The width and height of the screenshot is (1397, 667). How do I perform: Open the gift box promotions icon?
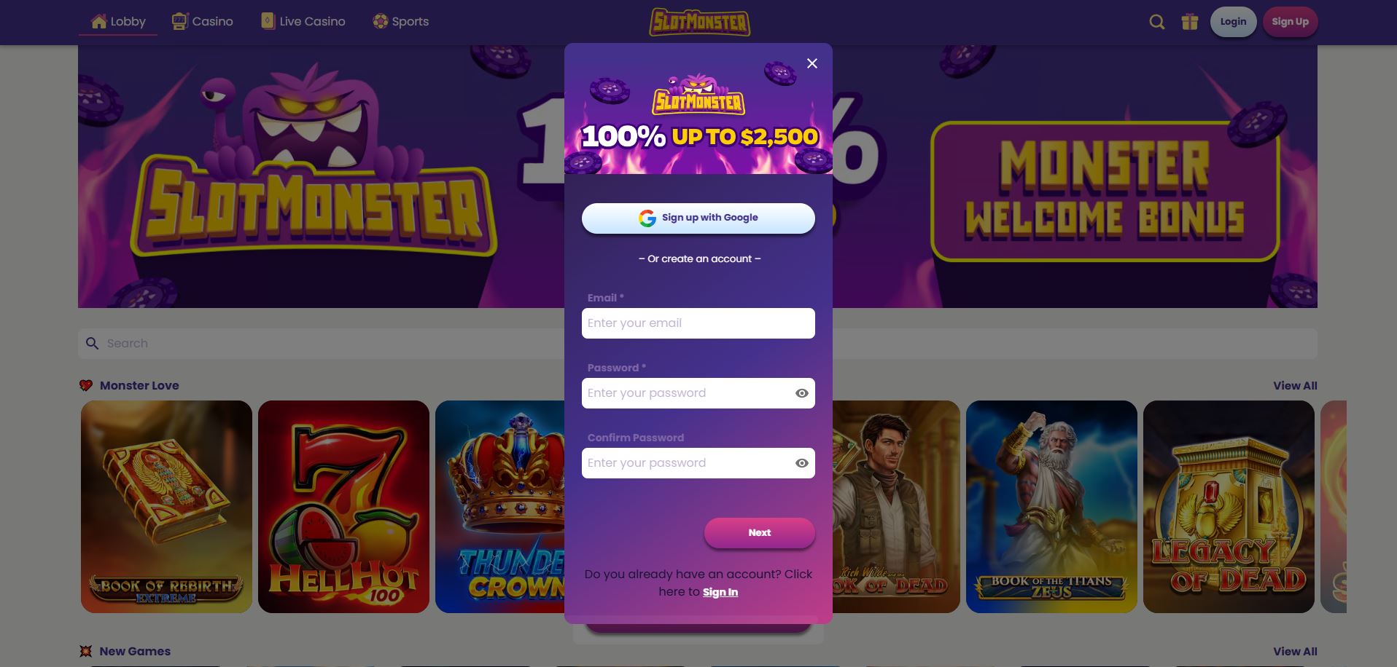[1190, 22]
